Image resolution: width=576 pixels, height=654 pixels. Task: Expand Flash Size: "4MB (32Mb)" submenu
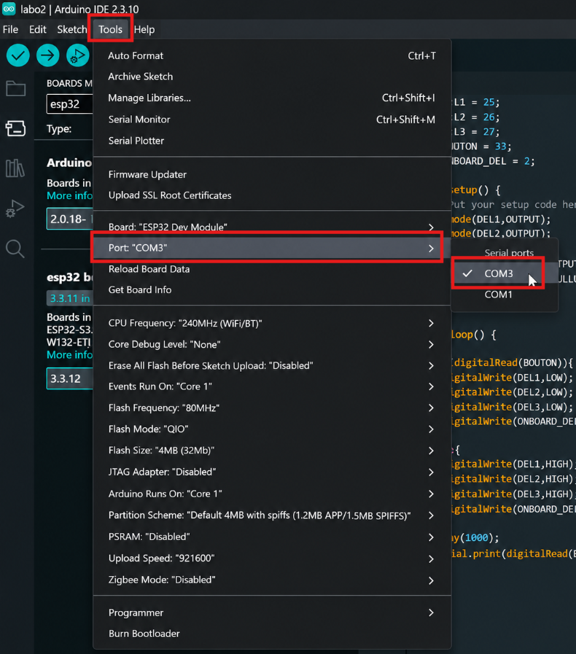coord(272,451)
